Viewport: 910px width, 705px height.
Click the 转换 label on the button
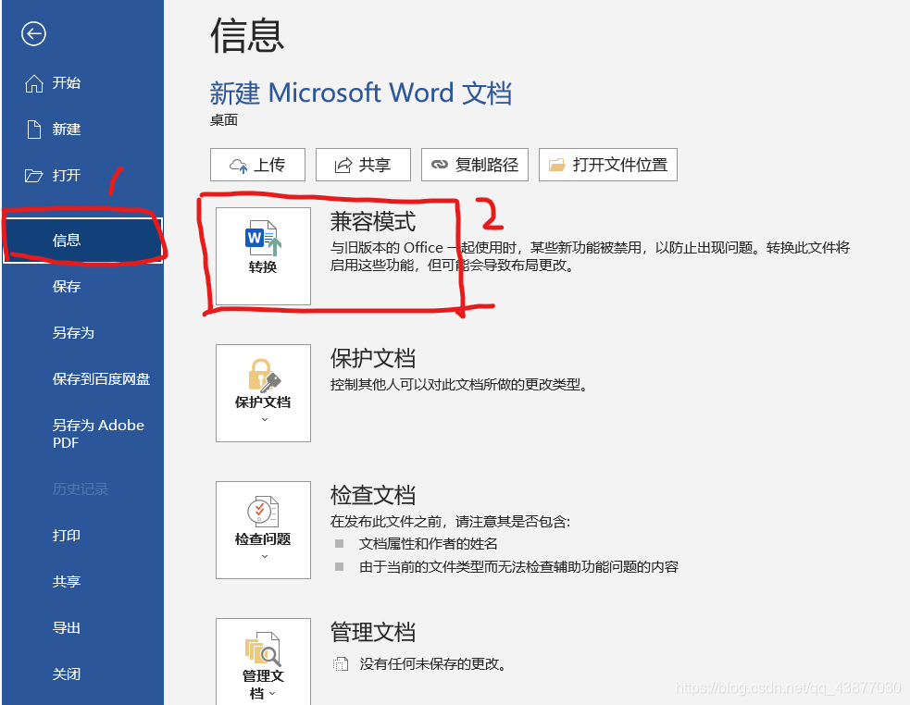tap(263, 266)
